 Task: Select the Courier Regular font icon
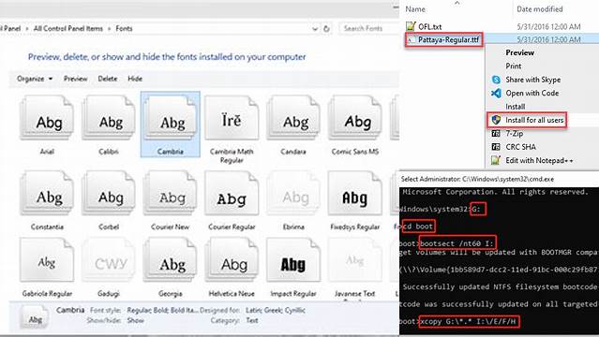click(232, 193)
